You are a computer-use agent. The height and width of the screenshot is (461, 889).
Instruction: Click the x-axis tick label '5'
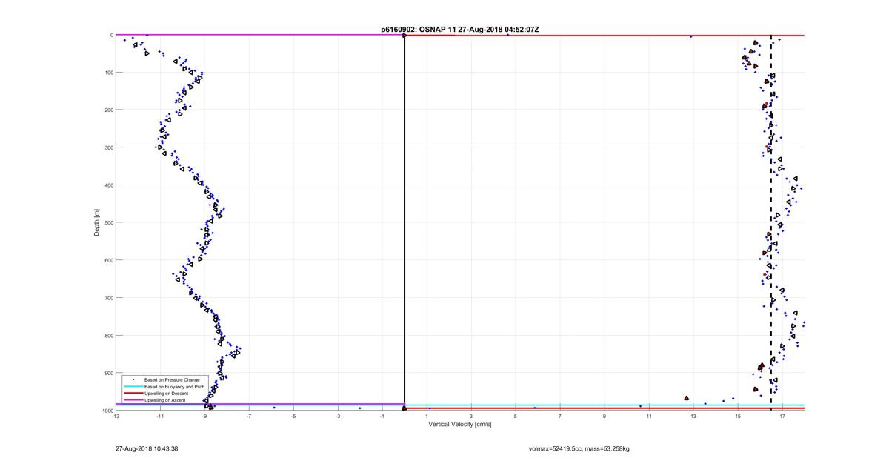(x=516, y=417)
